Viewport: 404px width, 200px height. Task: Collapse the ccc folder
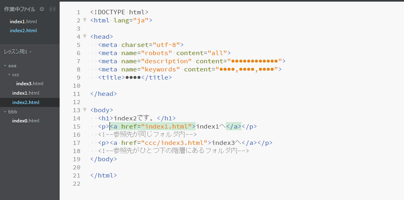coord(9,75)
